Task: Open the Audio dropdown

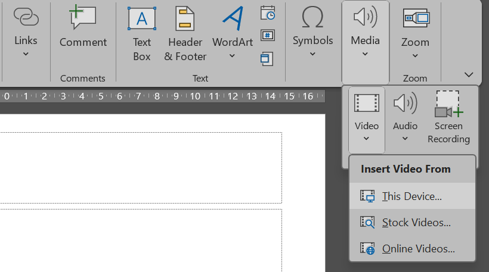Action: 405,117
